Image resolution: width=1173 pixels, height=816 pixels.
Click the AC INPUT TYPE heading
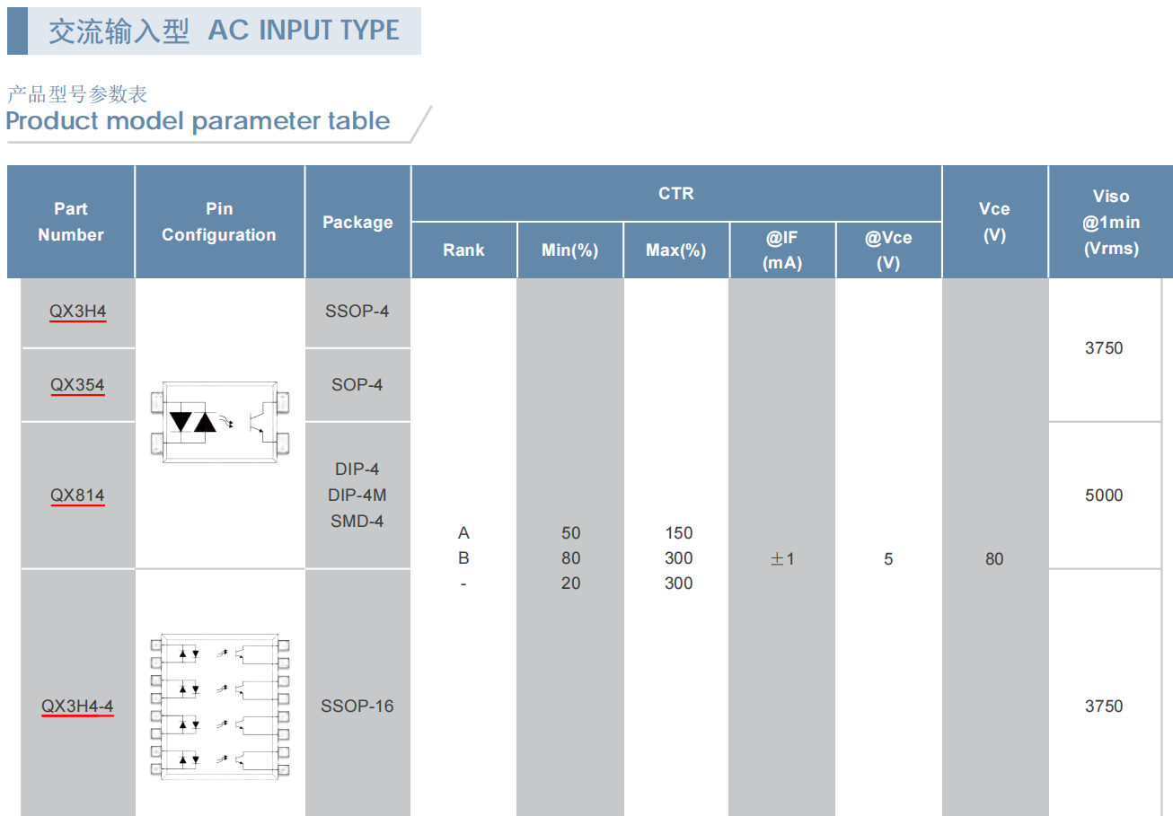[x=304, y=31]
